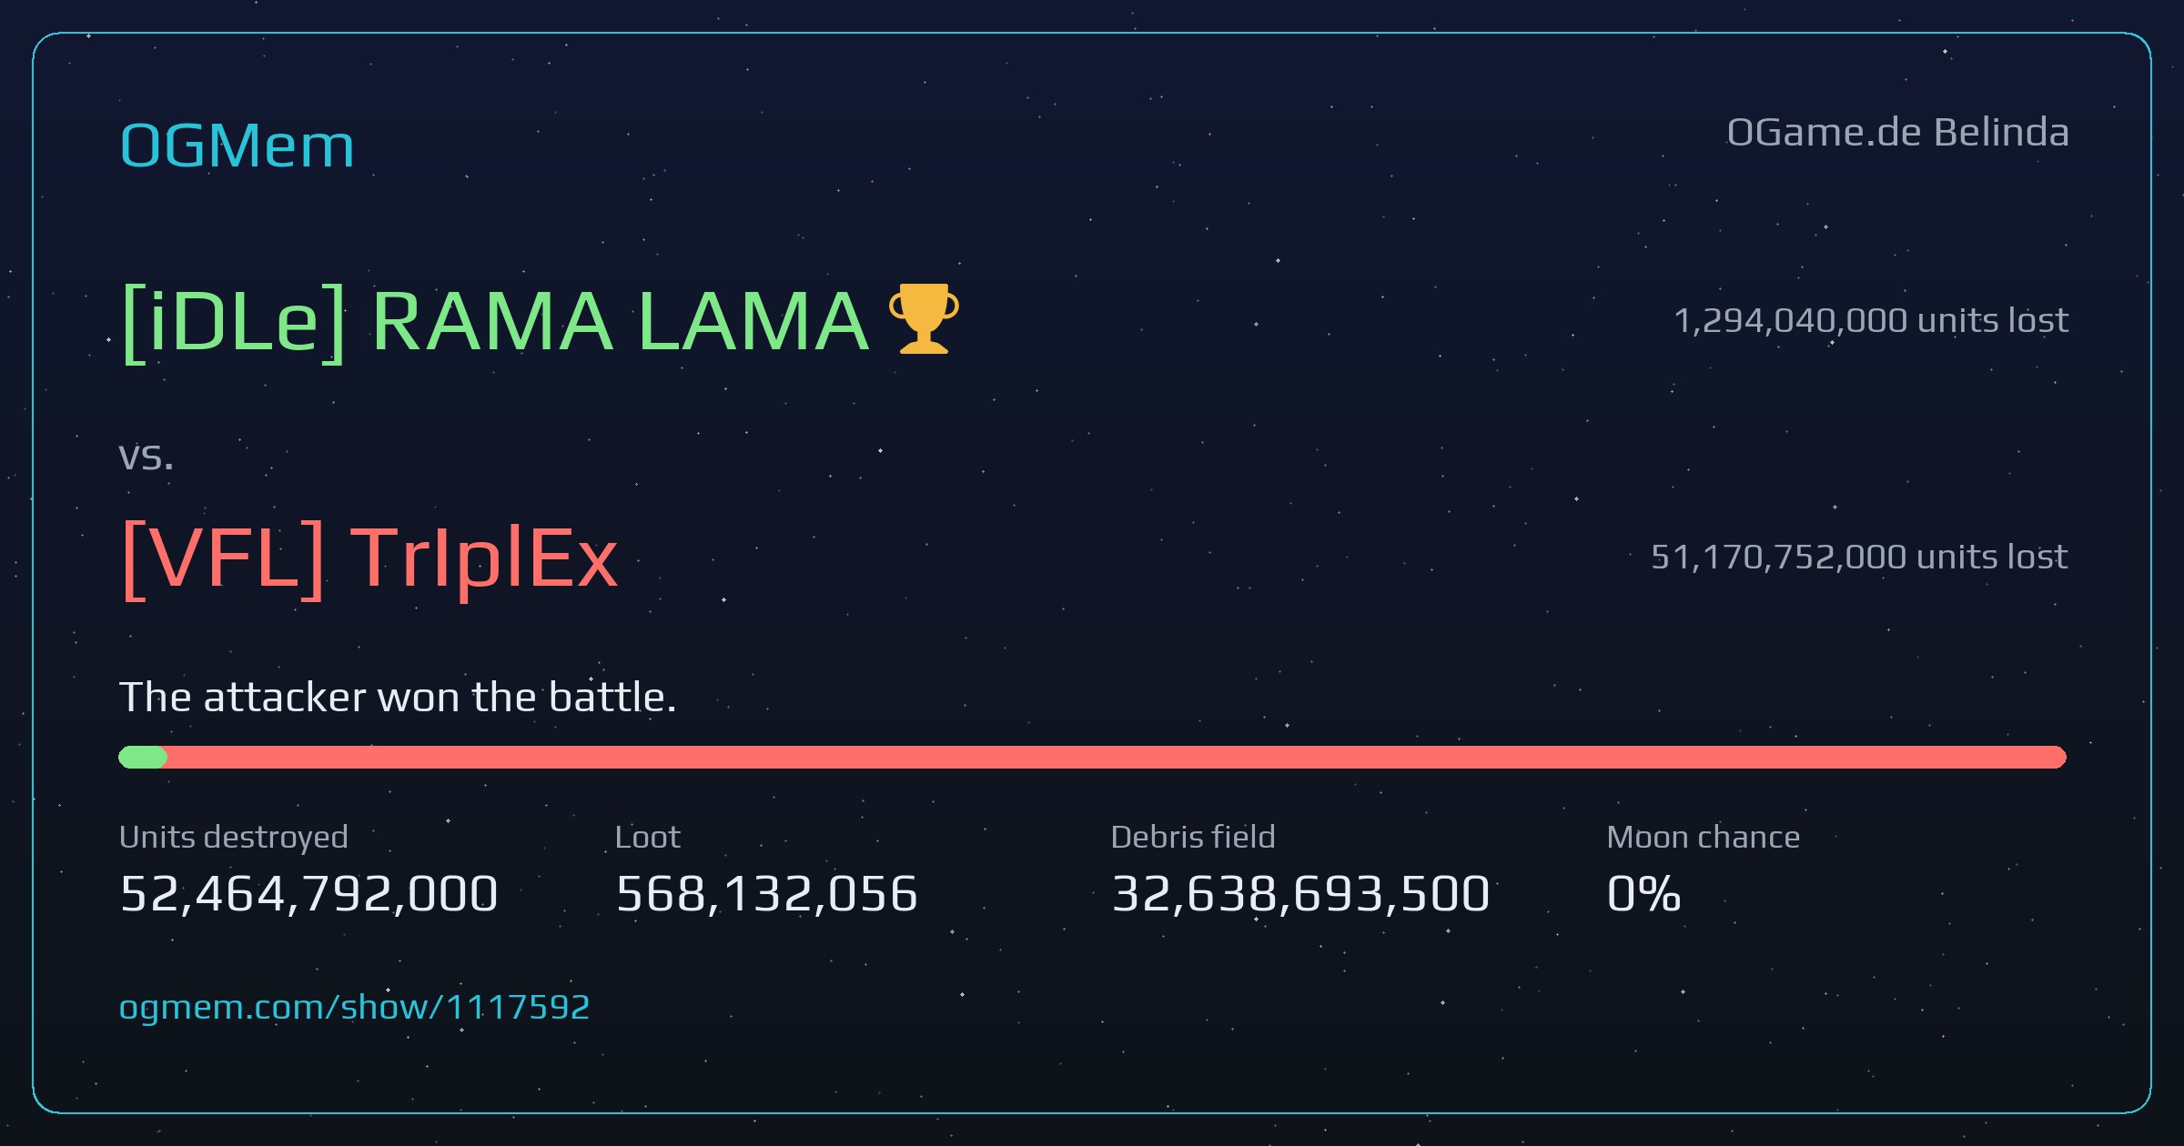This screenshot has width=2184, height=1146.
Task: Click the Moon chance label
Action: pyautogui.click(x=1704, y=837)
